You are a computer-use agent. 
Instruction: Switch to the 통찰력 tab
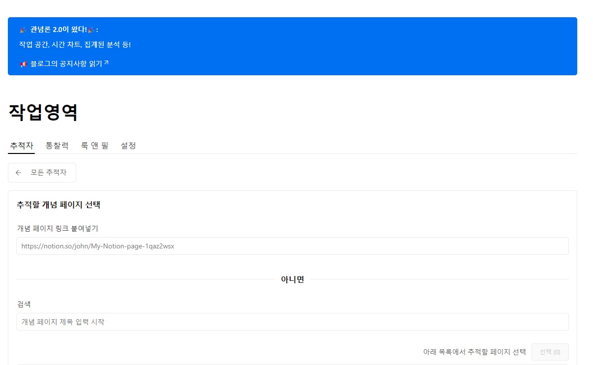(57, 146)
